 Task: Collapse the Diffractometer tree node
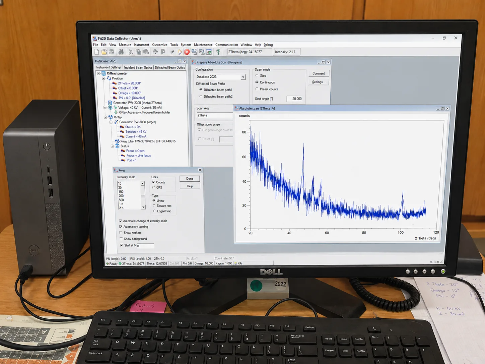click(98, 73)
